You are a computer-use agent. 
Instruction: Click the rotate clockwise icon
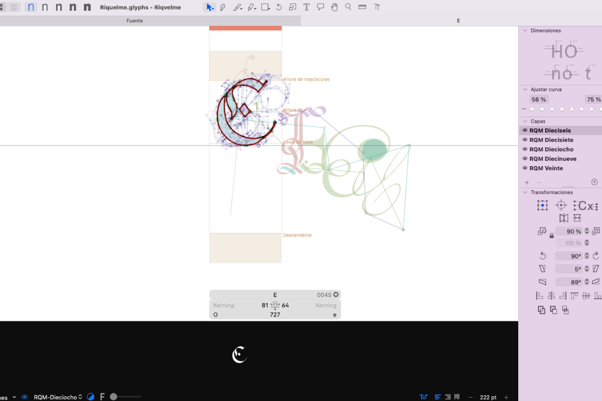click(x=596, y=256)
